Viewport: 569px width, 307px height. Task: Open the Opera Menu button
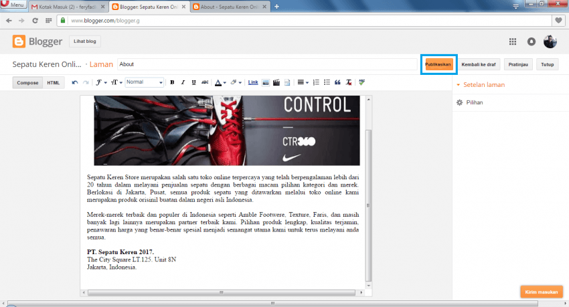pos(13,5)
